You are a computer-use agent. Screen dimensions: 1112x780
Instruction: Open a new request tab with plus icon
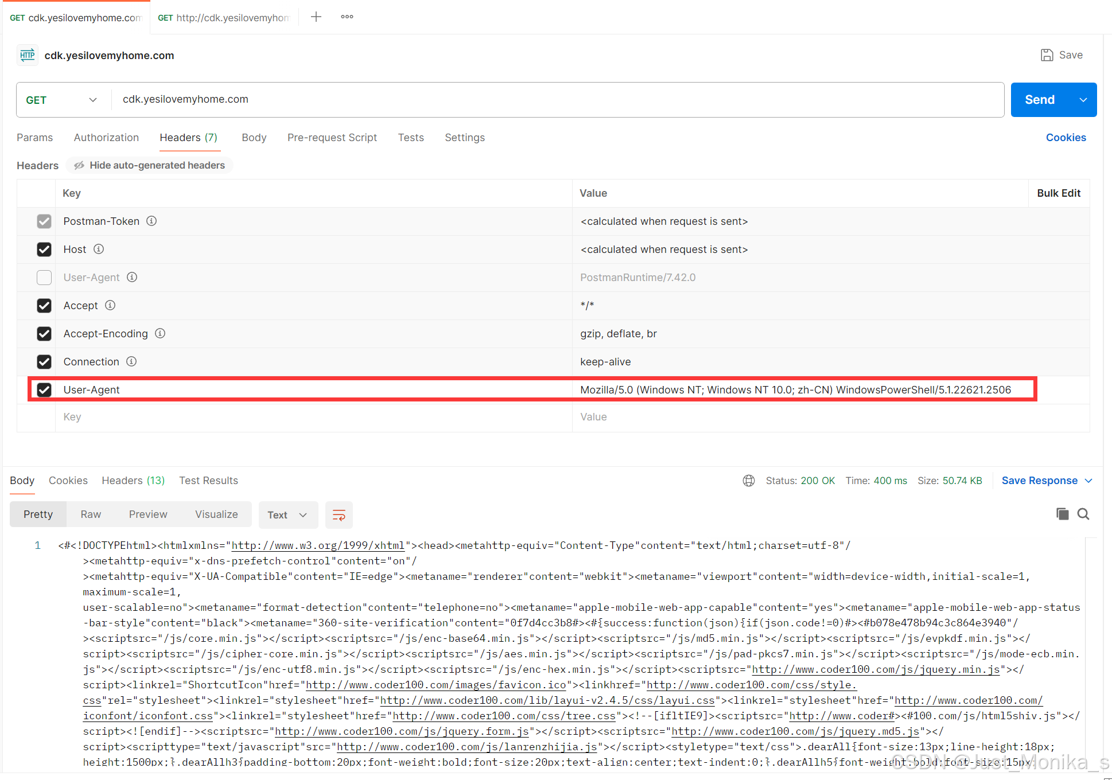(x=316, y=17)
